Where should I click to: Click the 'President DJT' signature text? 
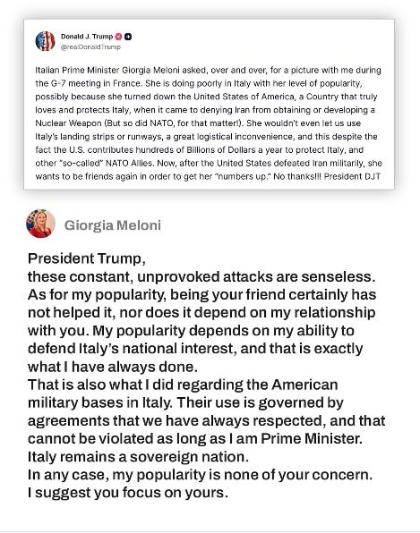coord(352,176)
